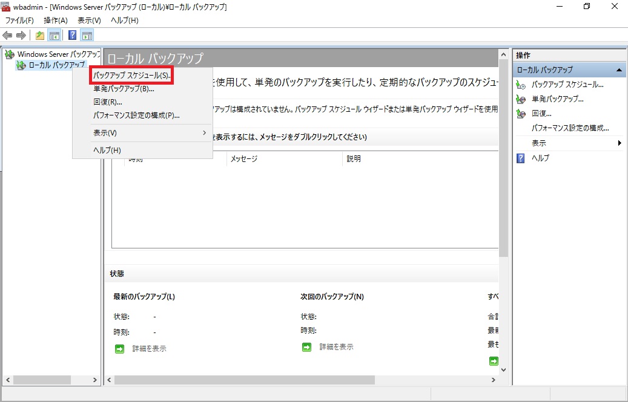The height and width of the screenshot is (402, 628).
Task: Click the 操作 actions pane header
Action: 569,56
